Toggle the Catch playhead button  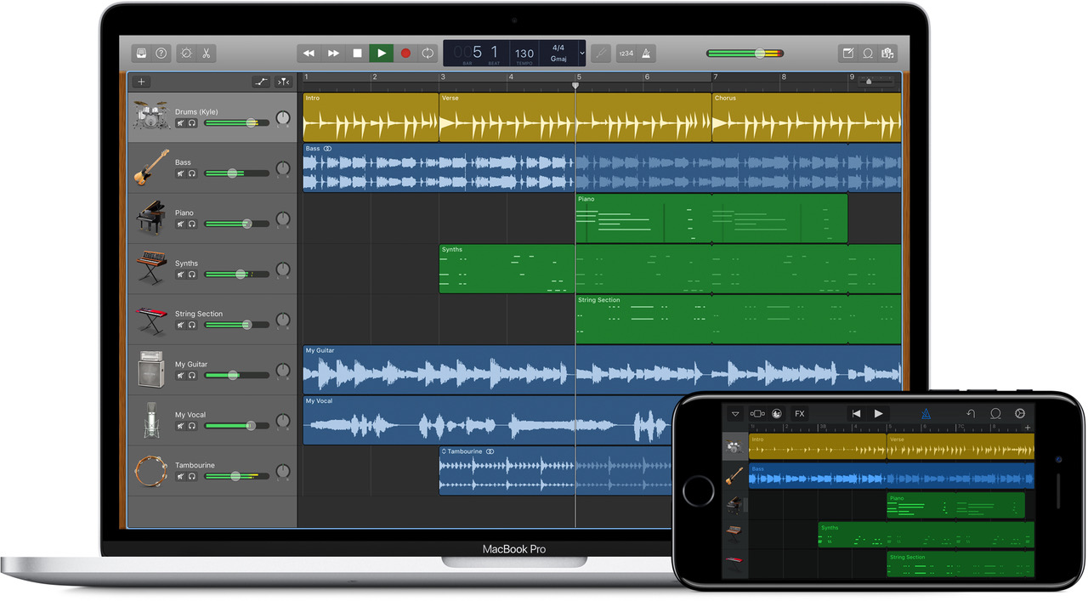pos(283,82)
